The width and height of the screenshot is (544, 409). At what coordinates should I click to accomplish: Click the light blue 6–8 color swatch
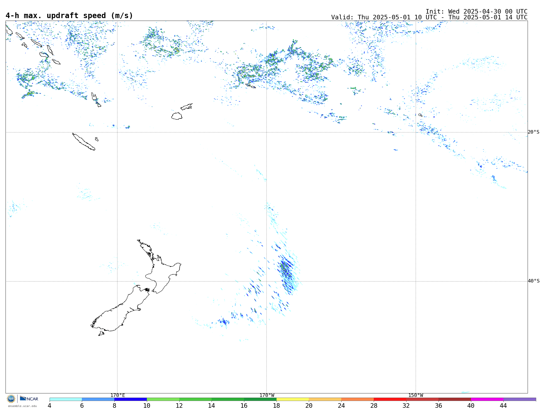coord(98,399)
